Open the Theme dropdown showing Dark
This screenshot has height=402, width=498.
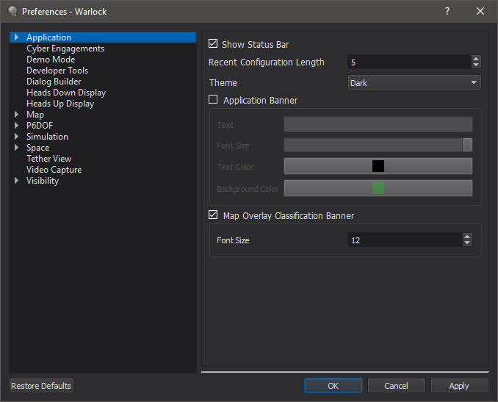(x=414, y=82)
